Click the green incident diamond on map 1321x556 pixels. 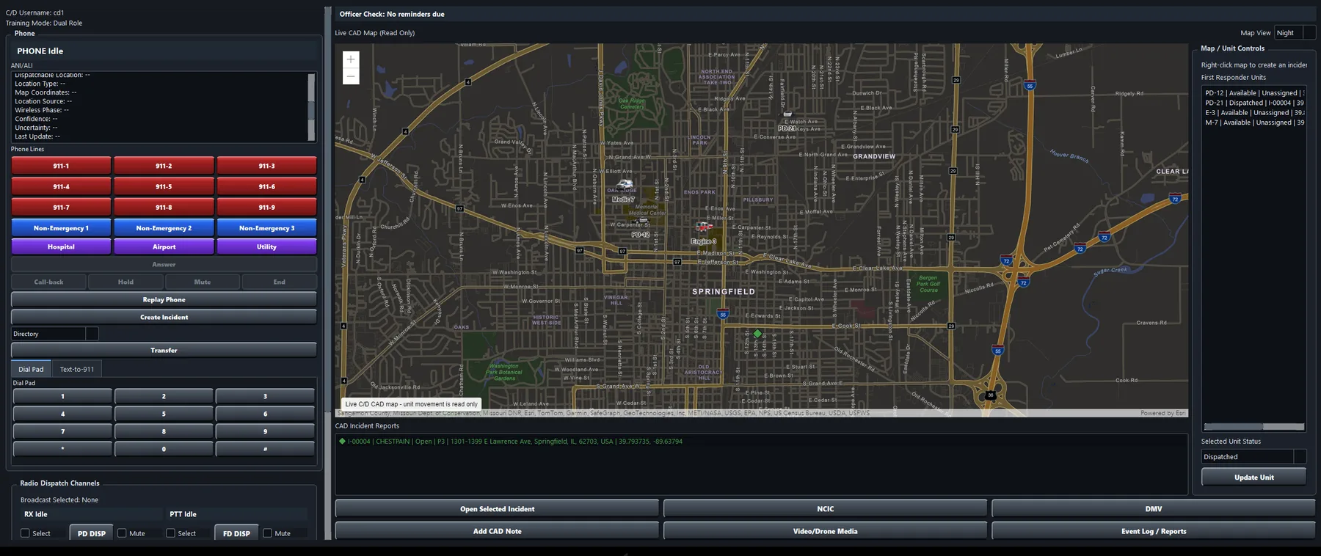tap(757, 334)
